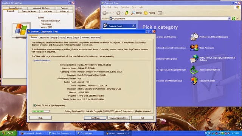This screenshot has width=242, height=136.
Task: Click Help button in DirectX Diagnostic Tool
Action: pos(40,118)
